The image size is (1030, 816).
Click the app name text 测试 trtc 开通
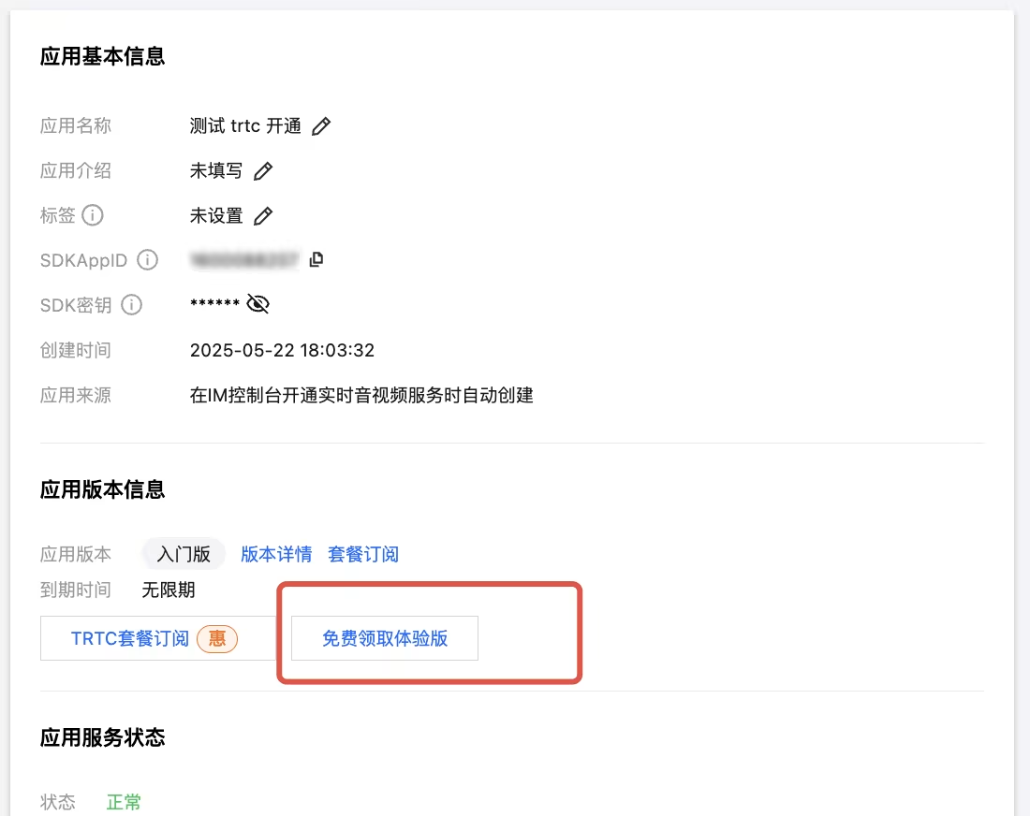pos(245,126)
